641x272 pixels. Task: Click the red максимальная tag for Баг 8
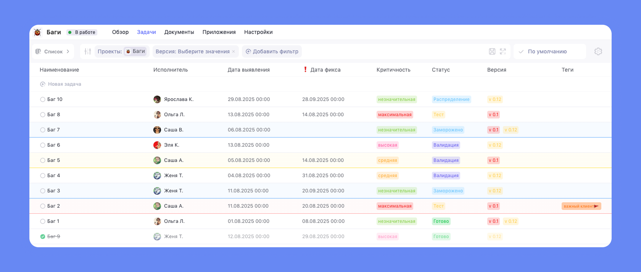click(x=395, y=115)
